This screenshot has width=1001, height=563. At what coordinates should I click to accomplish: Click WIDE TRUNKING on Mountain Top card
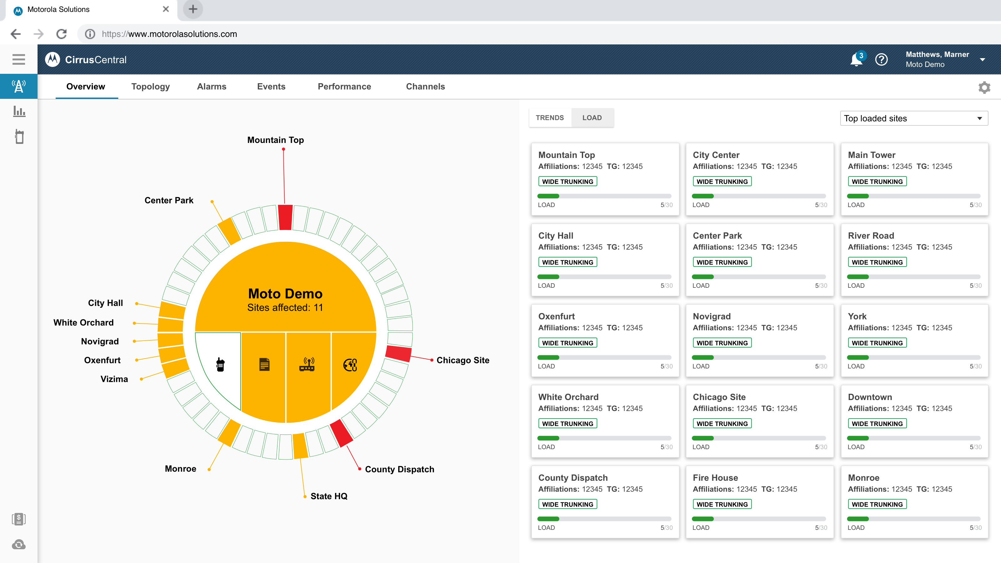[x=567, y=181]
